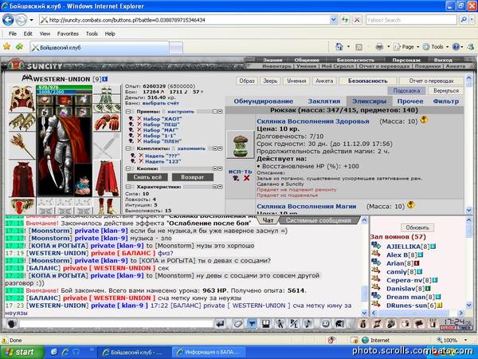Image resolution: width=478 pixels, height=359 pixels.
Task: Collapse the Кнопки section
Action: (128, 168)
